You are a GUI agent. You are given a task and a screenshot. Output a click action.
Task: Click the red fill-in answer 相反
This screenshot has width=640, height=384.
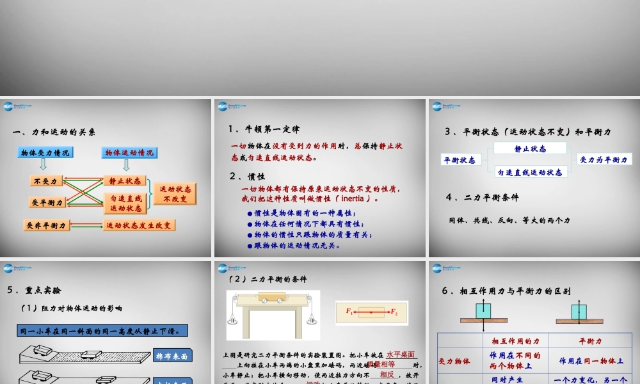click(x=387, y=374)
